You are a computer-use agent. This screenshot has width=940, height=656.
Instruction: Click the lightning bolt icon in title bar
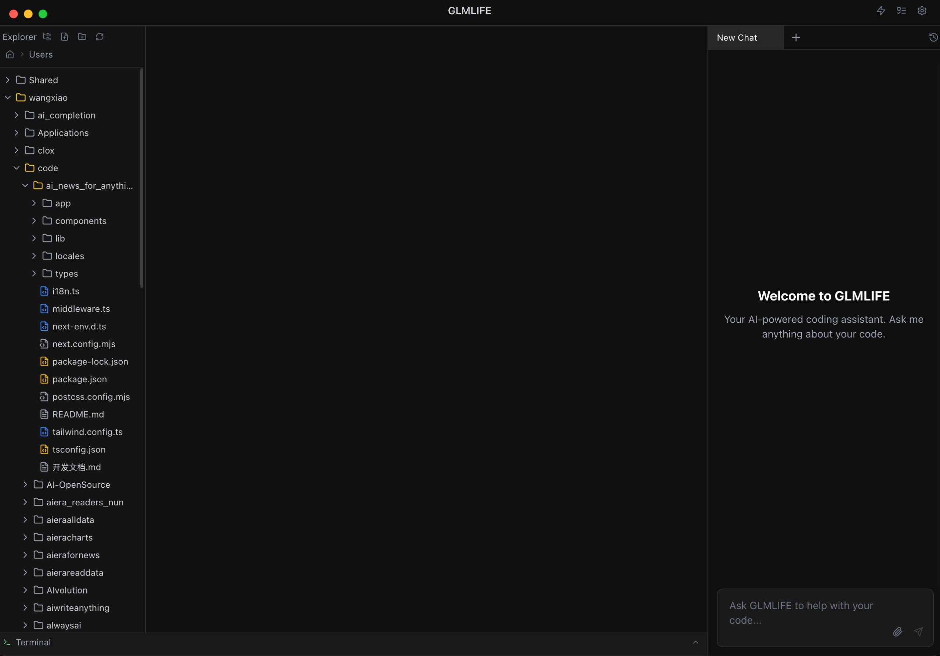pyautogui.click(x=881, y=11)
